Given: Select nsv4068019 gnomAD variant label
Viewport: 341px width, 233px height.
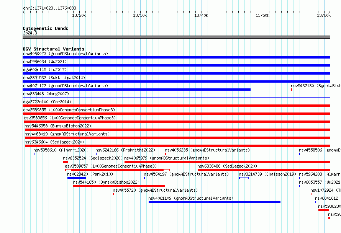Looking at the screenshot, I should pyautogui.click(x=67, y=134).
